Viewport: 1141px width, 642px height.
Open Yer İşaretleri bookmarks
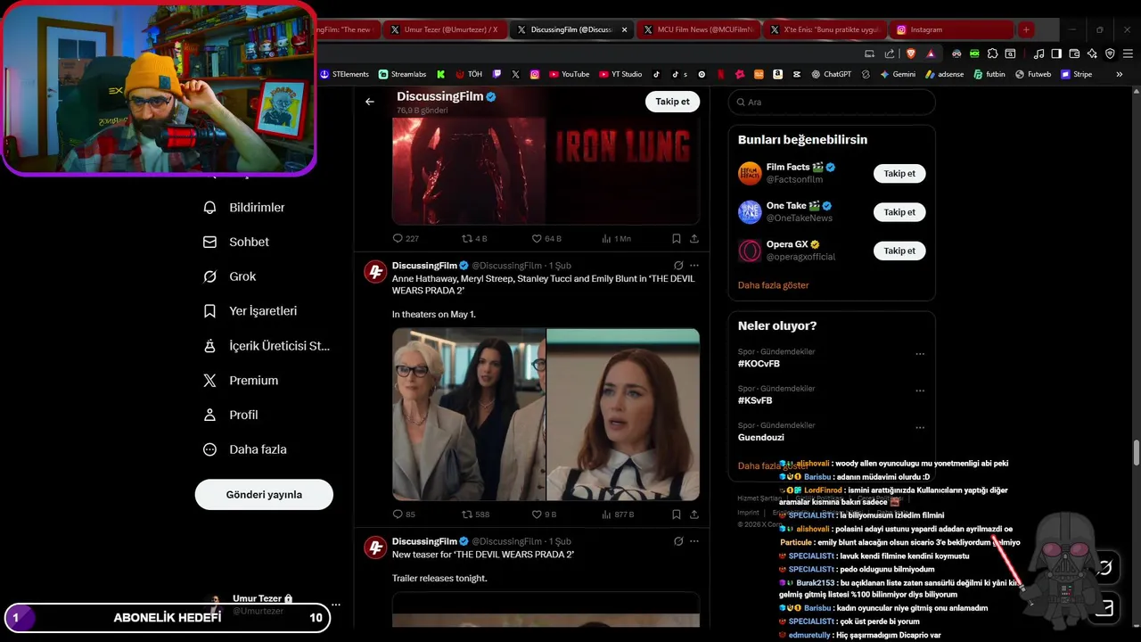(250, 311)
